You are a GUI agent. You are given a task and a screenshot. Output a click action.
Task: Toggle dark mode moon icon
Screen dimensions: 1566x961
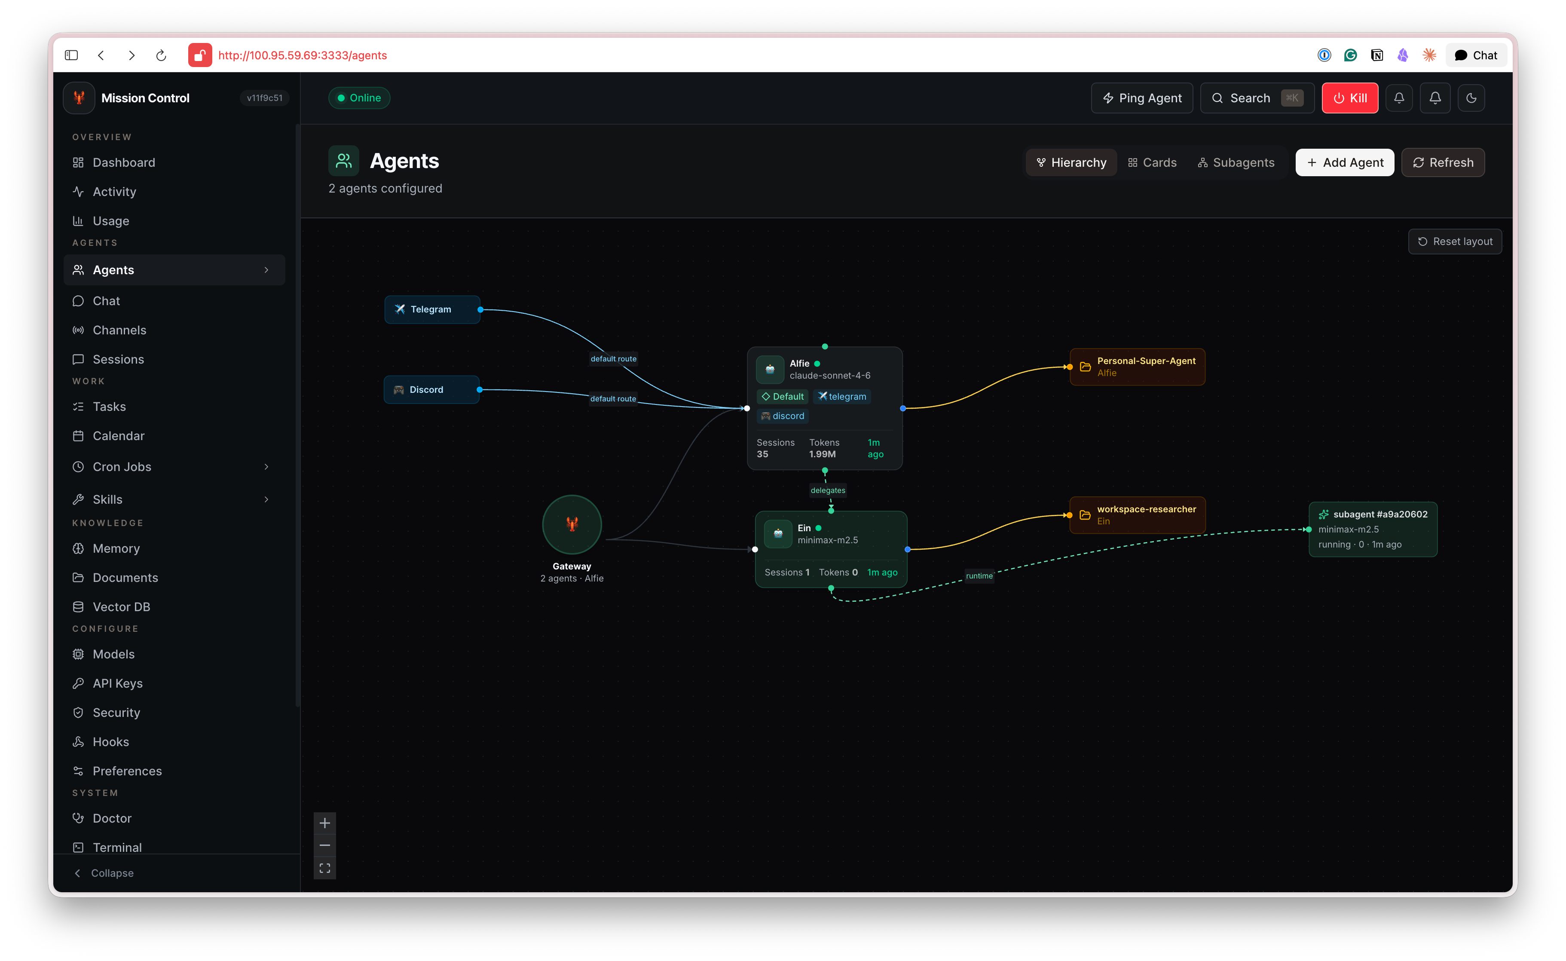1471,98
